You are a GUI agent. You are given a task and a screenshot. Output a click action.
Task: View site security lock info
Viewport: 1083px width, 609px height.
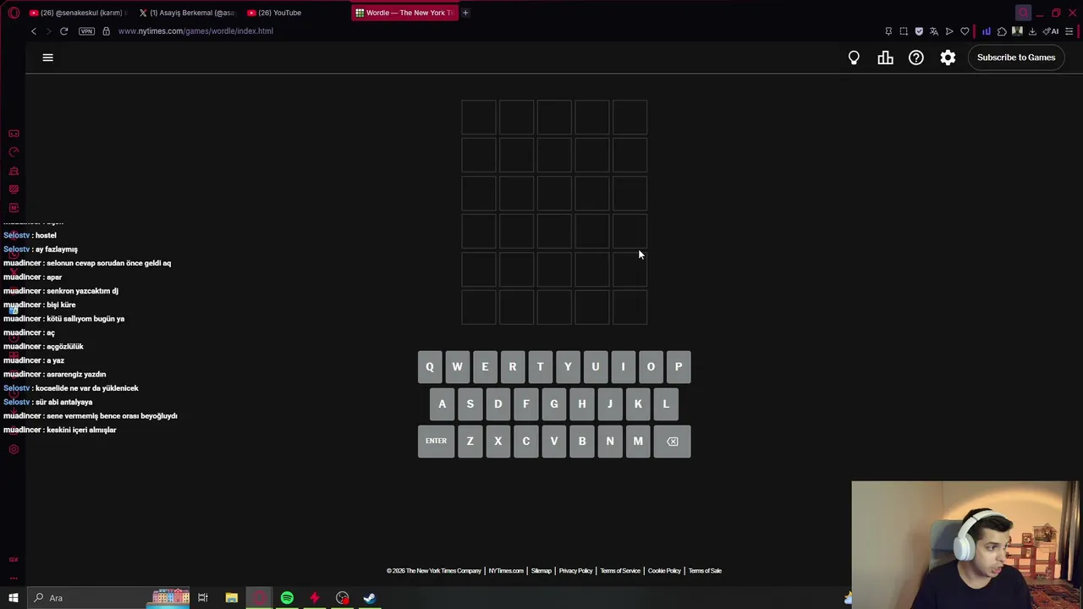tap(106, 31)
